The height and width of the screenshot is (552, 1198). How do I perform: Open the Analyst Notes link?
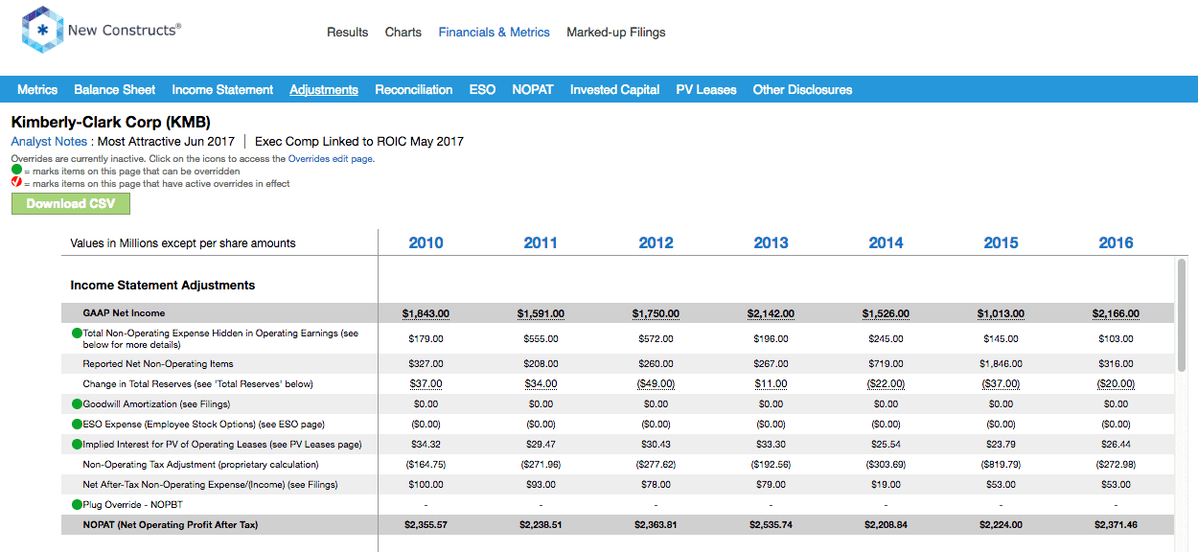49,142
